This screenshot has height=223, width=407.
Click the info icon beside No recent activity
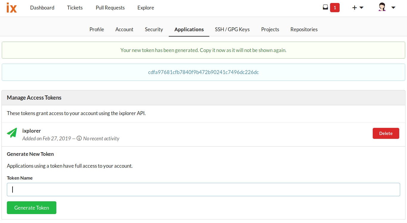pos(79,138)
